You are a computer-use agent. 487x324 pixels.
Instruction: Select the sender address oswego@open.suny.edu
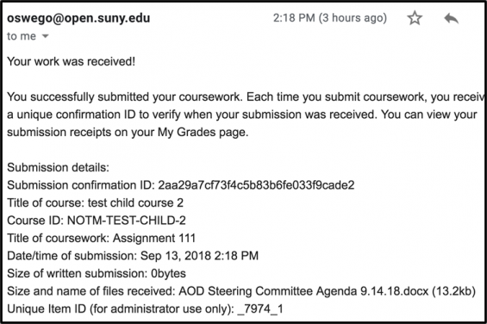[x=78, y=18]
